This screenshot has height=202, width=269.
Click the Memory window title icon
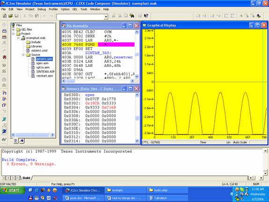point(64,88)
